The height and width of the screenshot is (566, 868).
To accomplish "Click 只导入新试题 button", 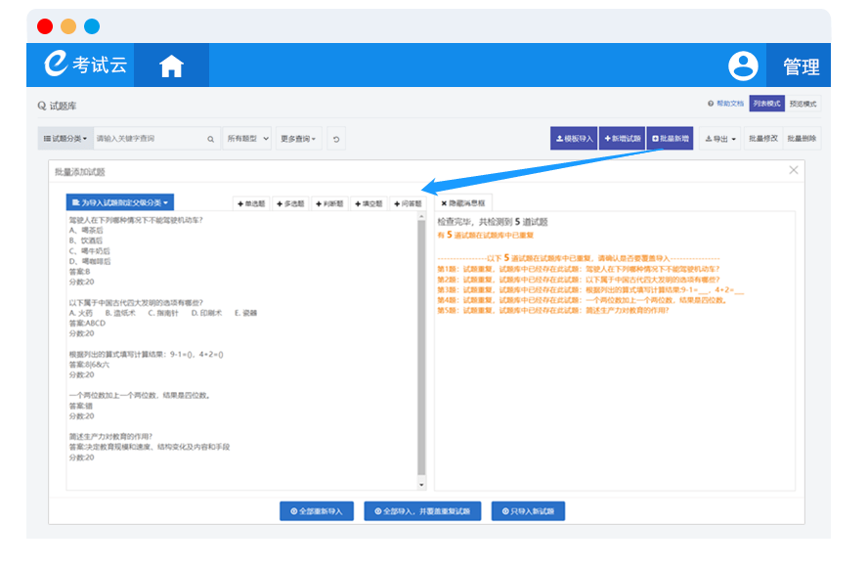I will [528, 511].
